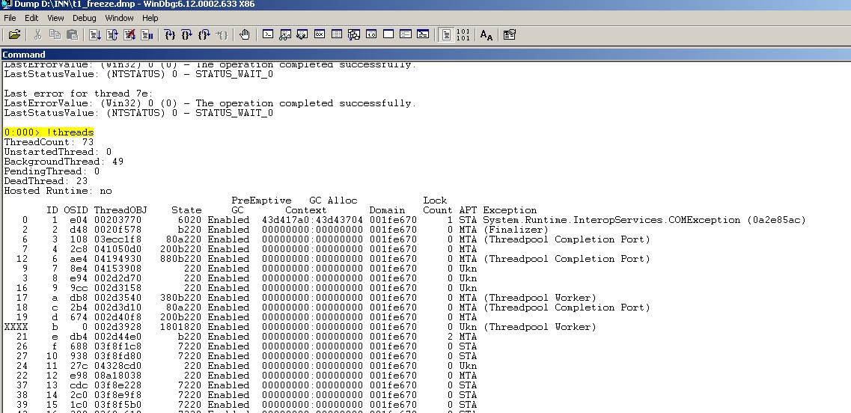Click the 'BackgroundThread: 49' line
The height and width of the screenshot is (413, 851).
click(x=64, y=162)
